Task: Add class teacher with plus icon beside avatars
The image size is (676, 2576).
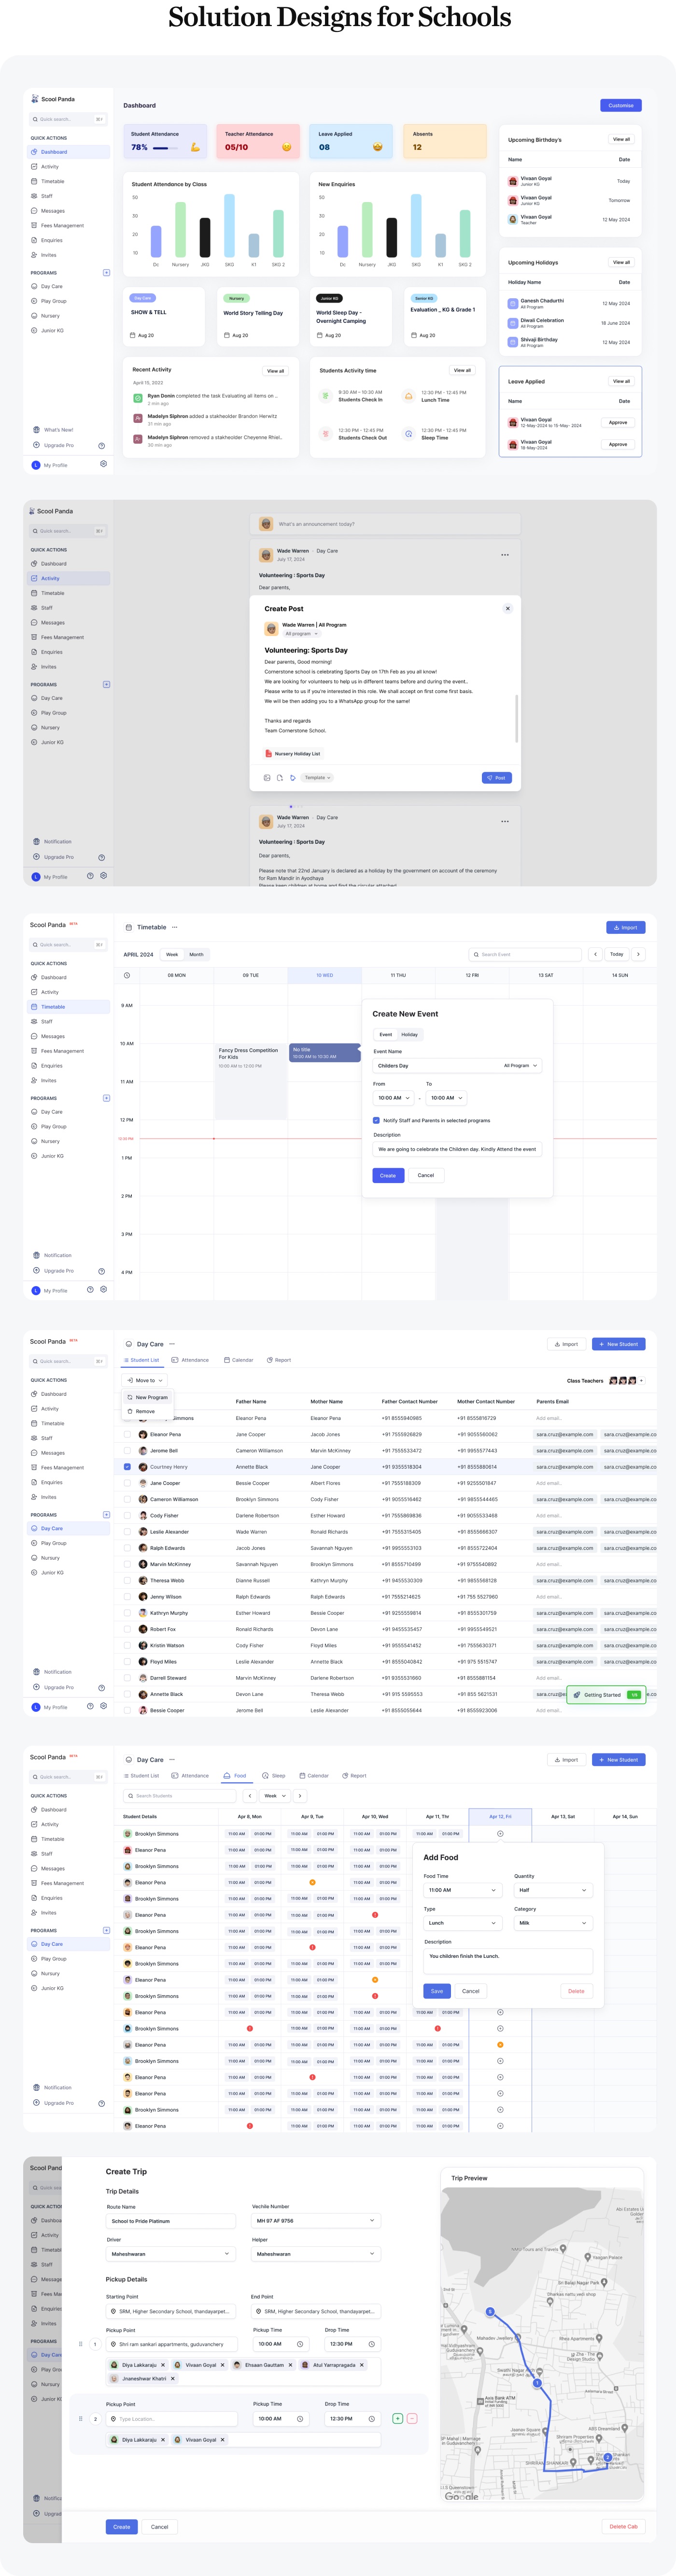Action: click(x=642, y=1381)
